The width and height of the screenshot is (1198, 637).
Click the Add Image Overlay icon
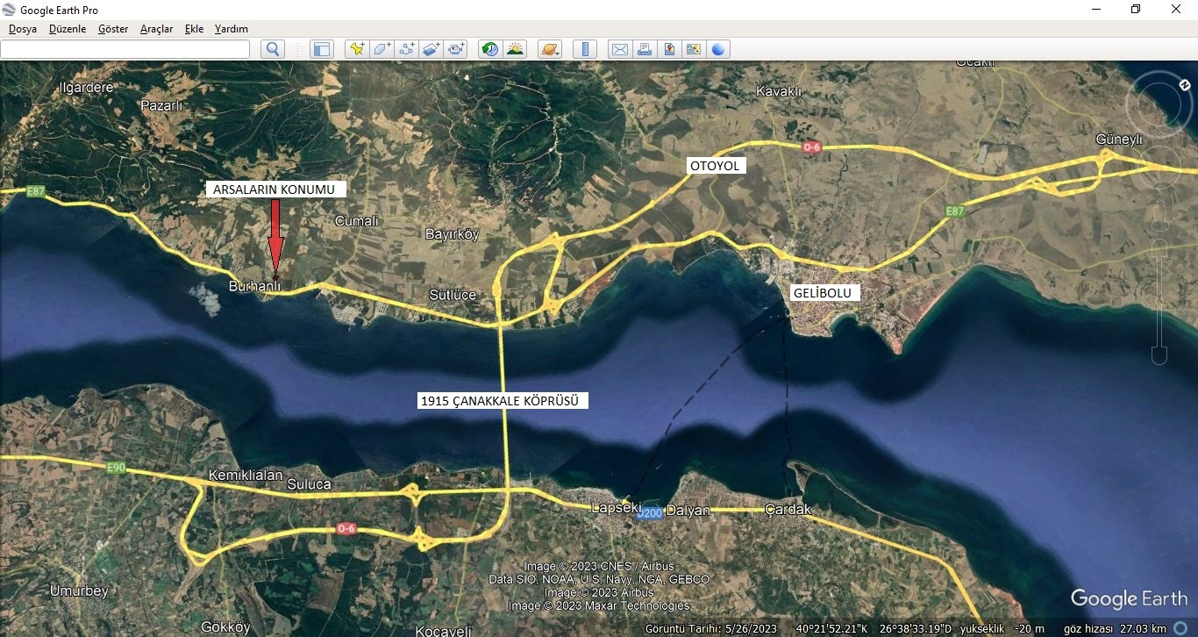431,49
